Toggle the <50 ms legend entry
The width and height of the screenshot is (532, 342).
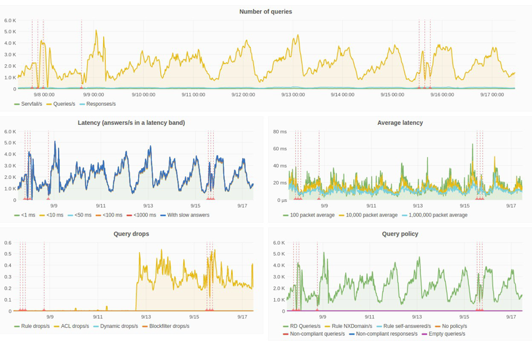pos(83,215)
